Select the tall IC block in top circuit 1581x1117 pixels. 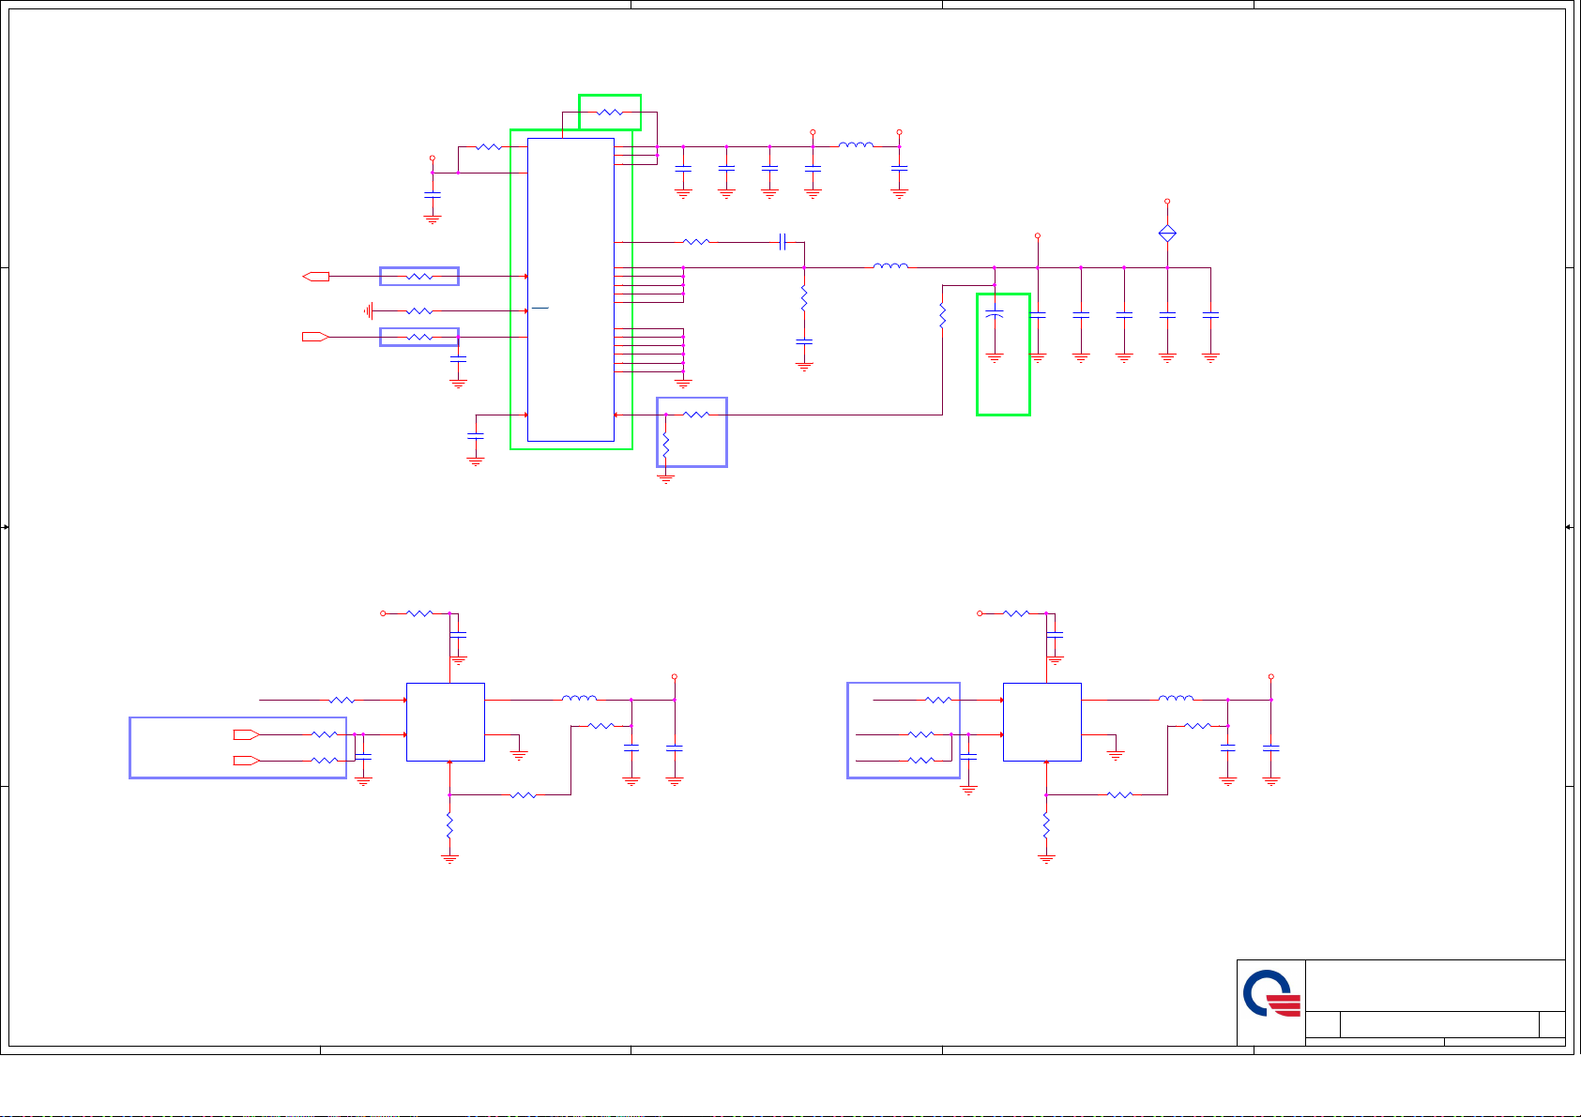click(570, 290)
